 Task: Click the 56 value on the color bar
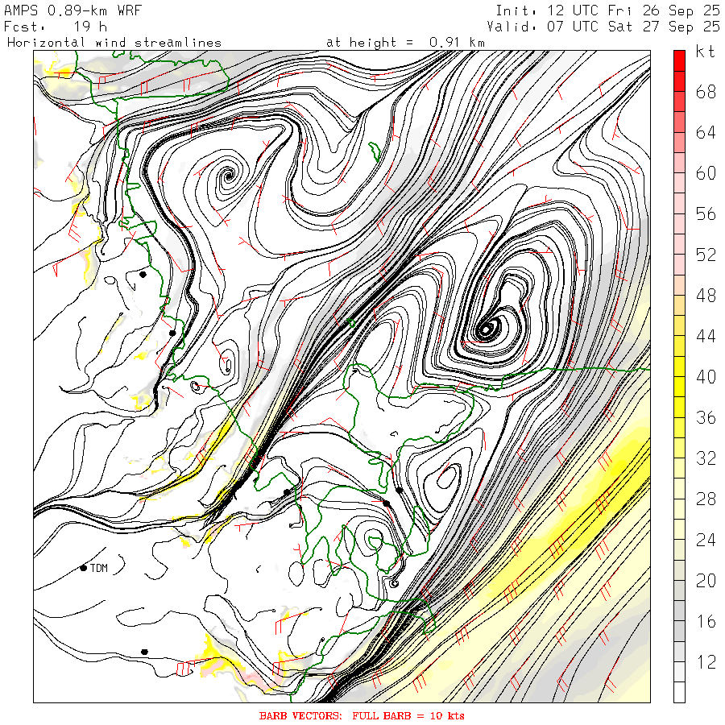click(x=706, y=214)
